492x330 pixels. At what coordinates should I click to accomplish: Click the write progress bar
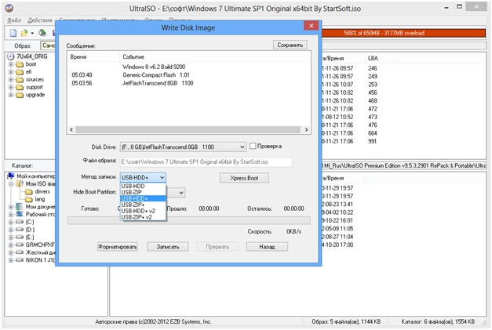point(189,220)
